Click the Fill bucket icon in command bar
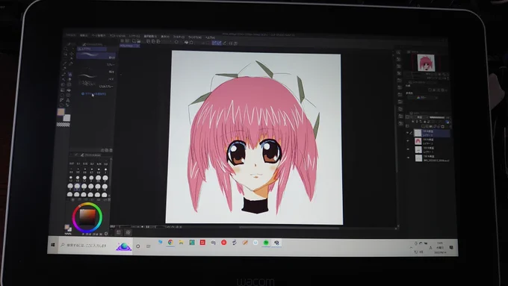 (186, 42)
